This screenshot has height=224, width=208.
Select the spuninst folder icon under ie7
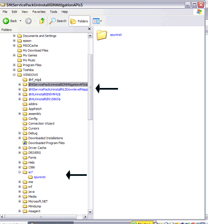pos(30,177)
